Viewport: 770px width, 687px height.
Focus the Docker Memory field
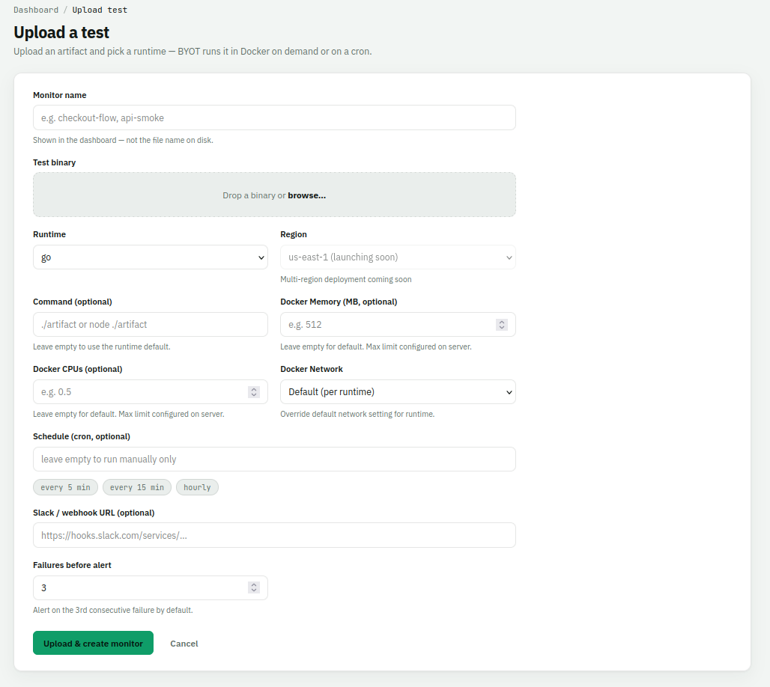click(398, 324)
